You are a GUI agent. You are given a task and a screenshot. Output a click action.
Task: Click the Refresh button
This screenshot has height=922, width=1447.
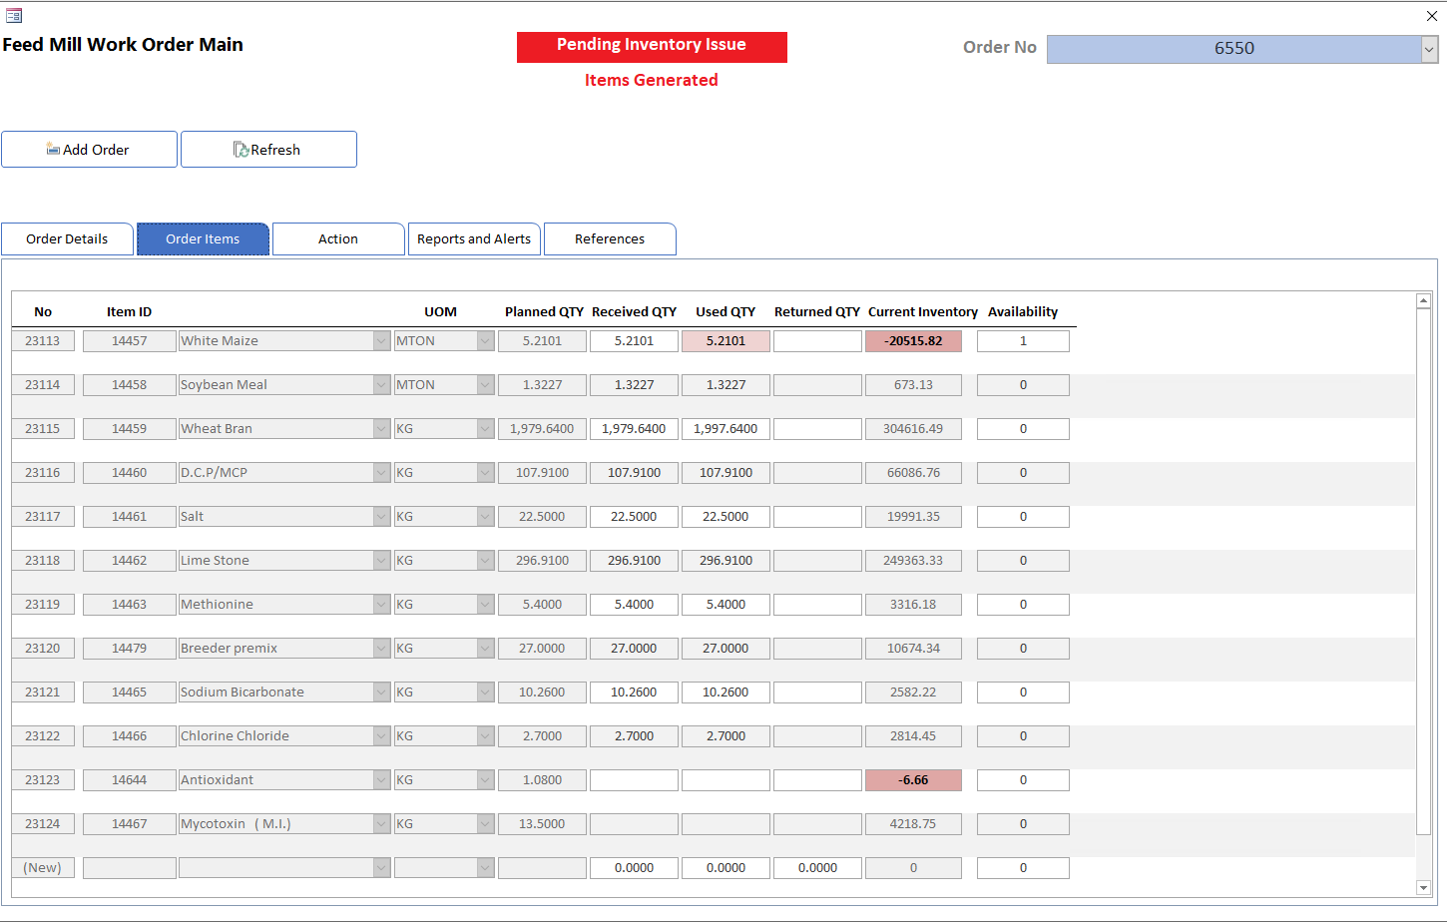268,150
